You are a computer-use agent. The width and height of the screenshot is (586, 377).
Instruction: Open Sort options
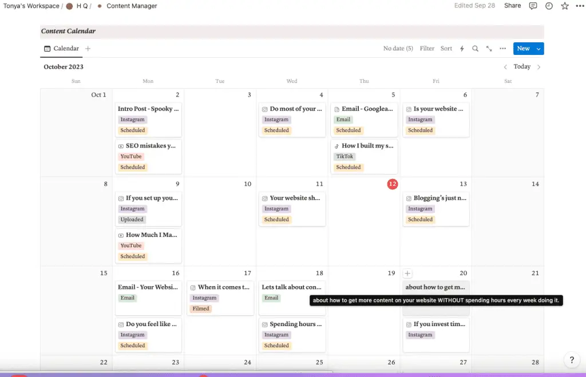(x=446, y=49)
